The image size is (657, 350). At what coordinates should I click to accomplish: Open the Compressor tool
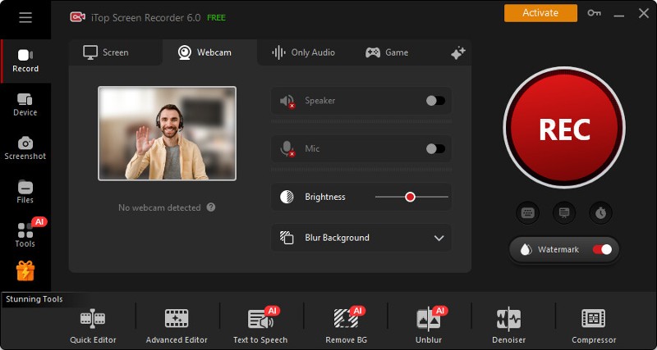pos(593,325)
